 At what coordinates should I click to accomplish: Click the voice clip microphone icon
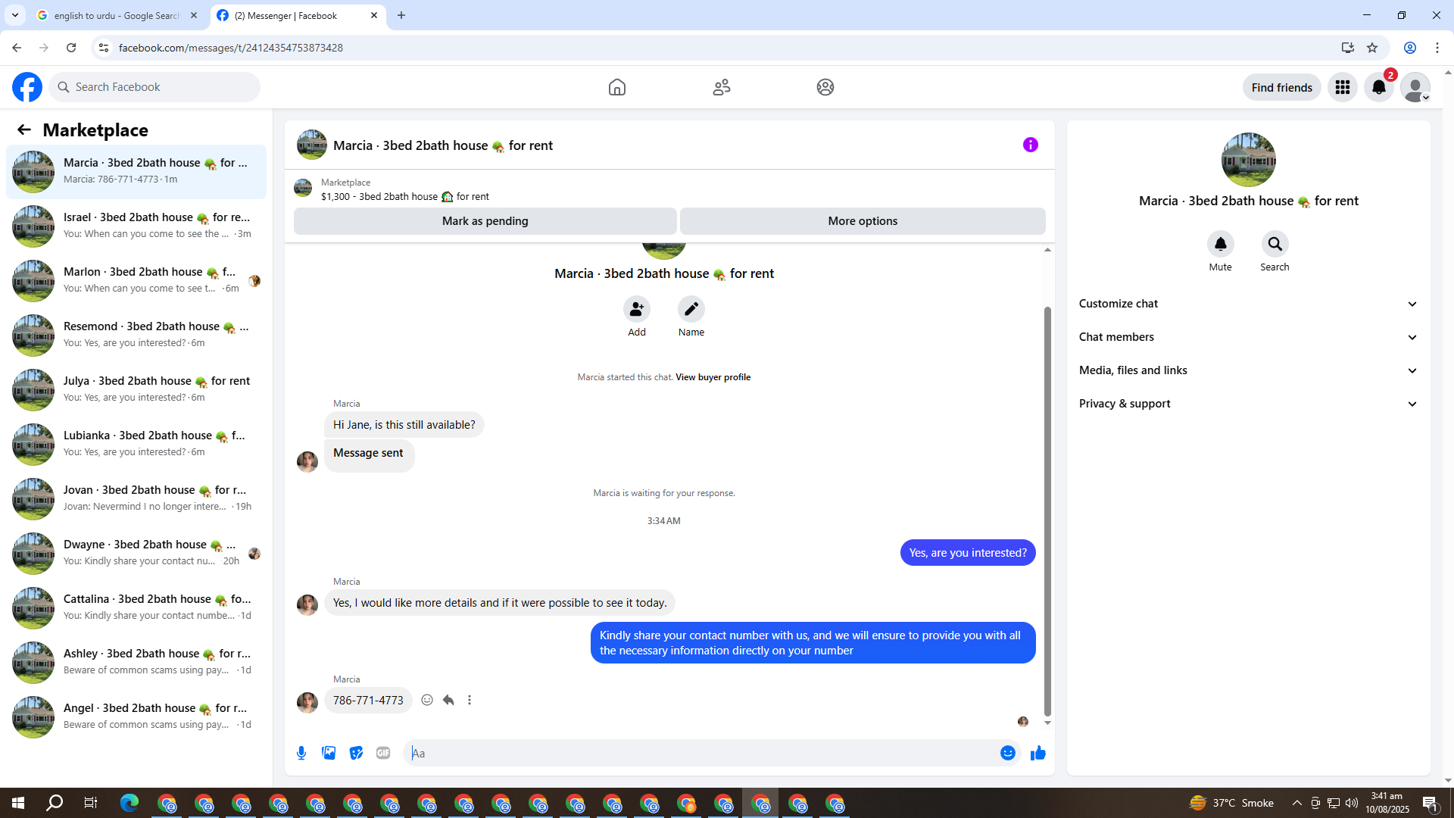(x=301, y=753)
